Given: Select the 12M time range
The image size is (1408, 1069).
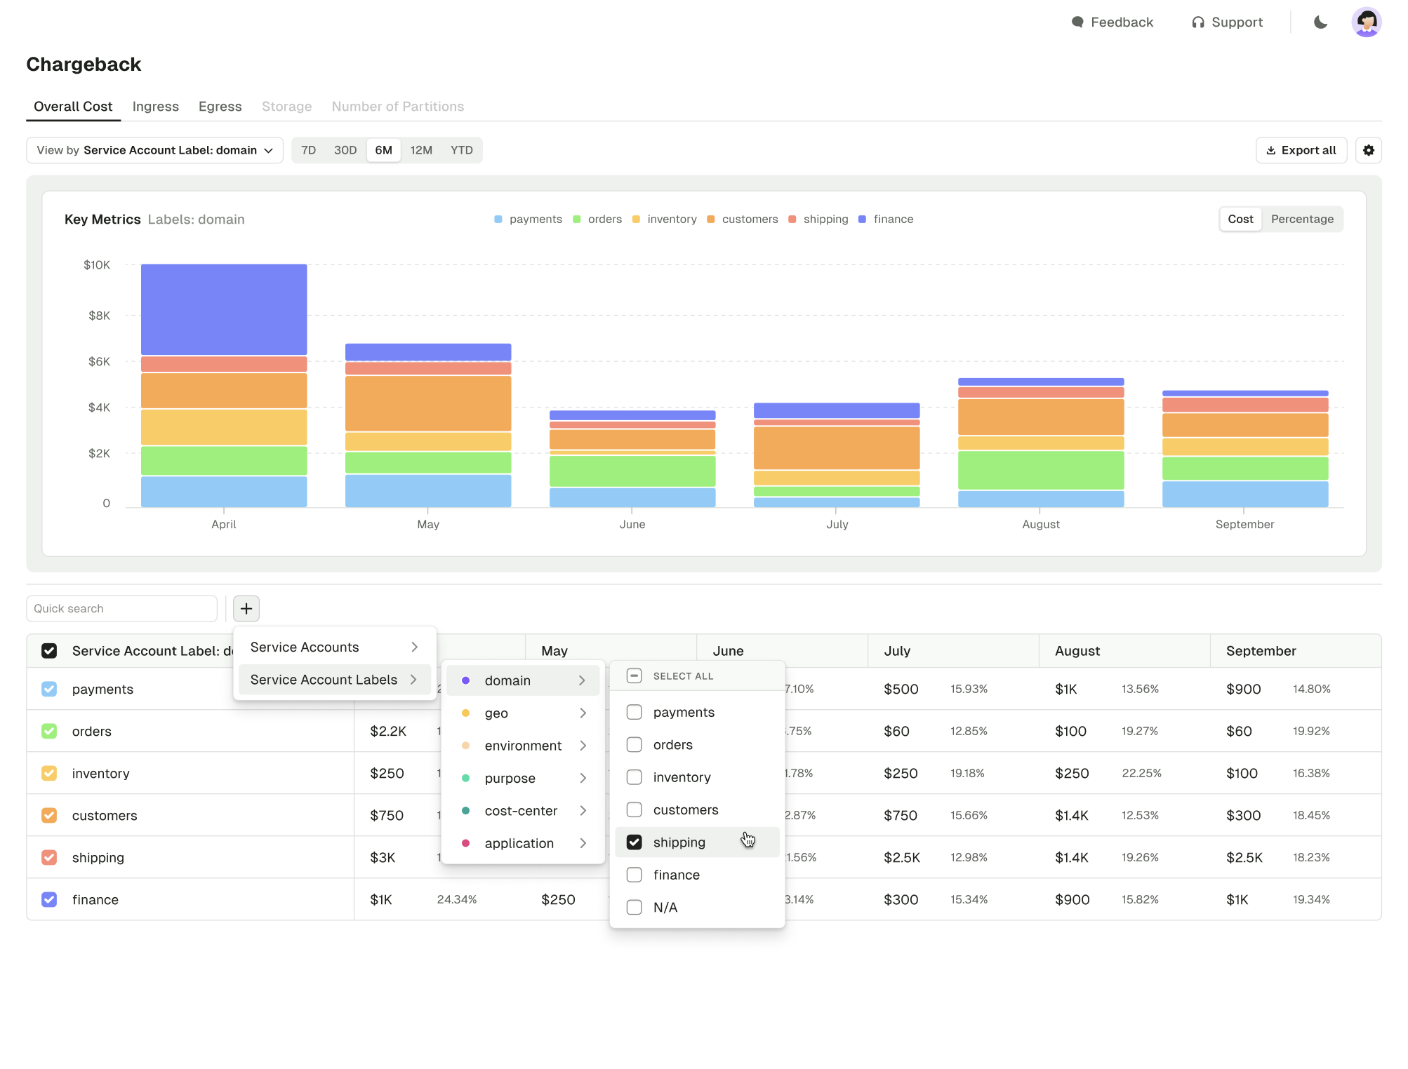Looking at the screenshot, I should pos(421,150).
